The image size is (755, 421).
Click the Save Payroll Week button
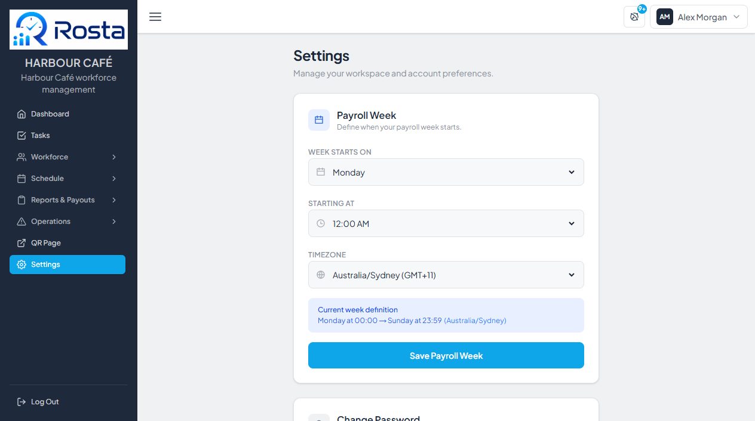[x=446, y=355]
